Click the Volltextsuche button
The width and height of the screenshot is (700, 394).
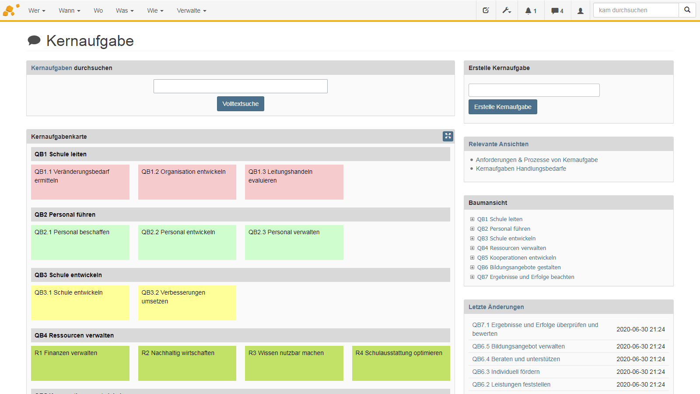pos(241,104)
